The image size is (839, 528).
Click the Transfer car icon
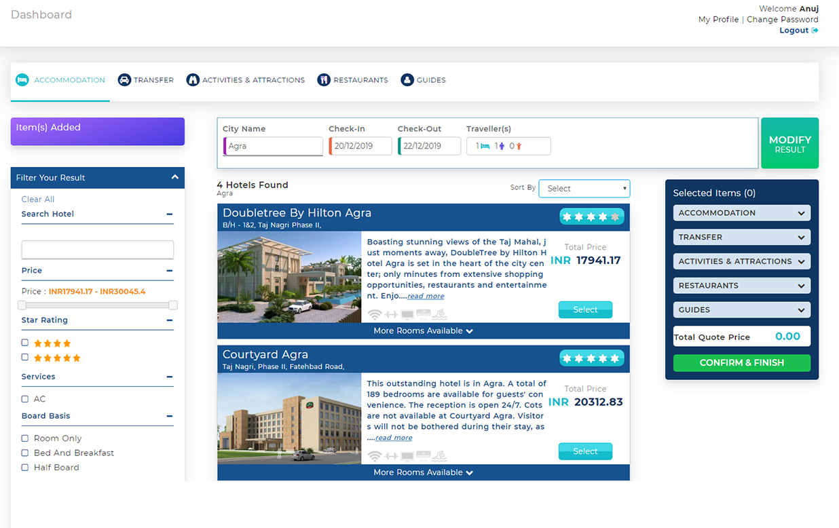coord(124,80)
